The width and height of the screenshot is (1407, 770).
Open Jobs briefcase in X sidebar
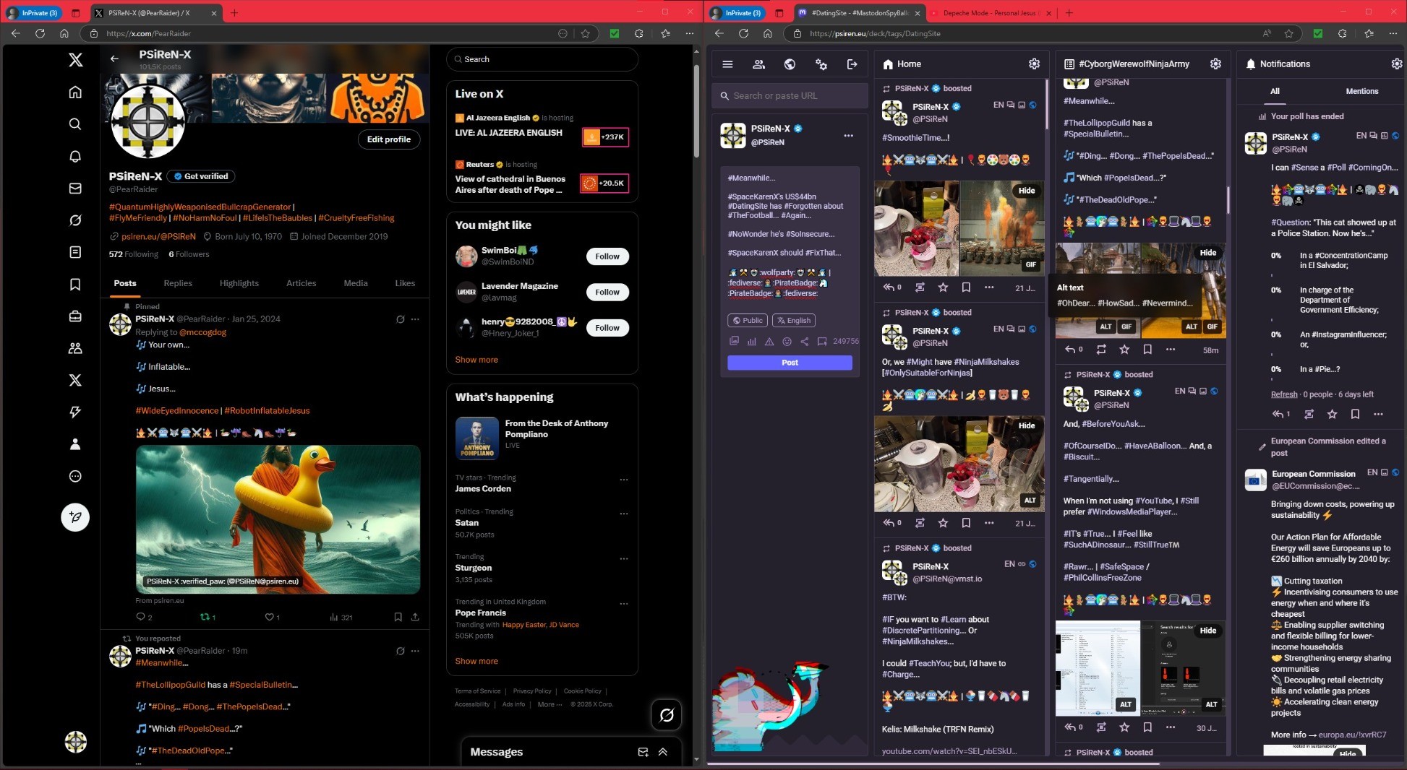[x=75, y=316]
